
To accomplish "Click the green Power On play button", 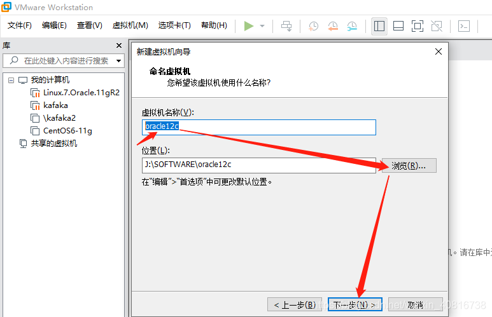I will 249,26.
